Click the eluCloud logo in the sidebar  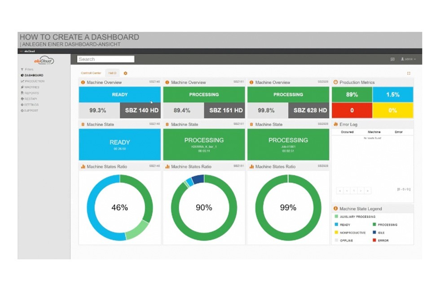point(44,60)
